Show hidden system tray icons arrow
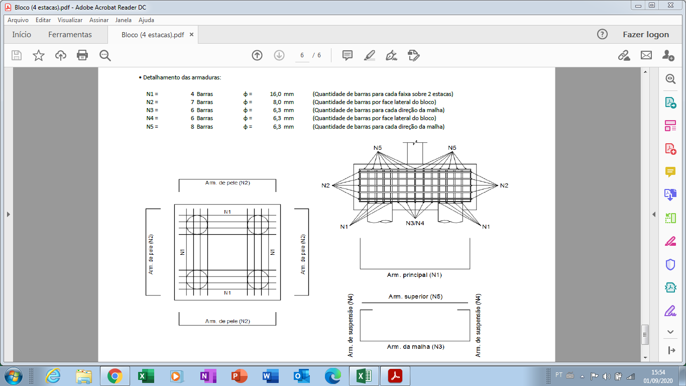 click(x=583, y=376)
